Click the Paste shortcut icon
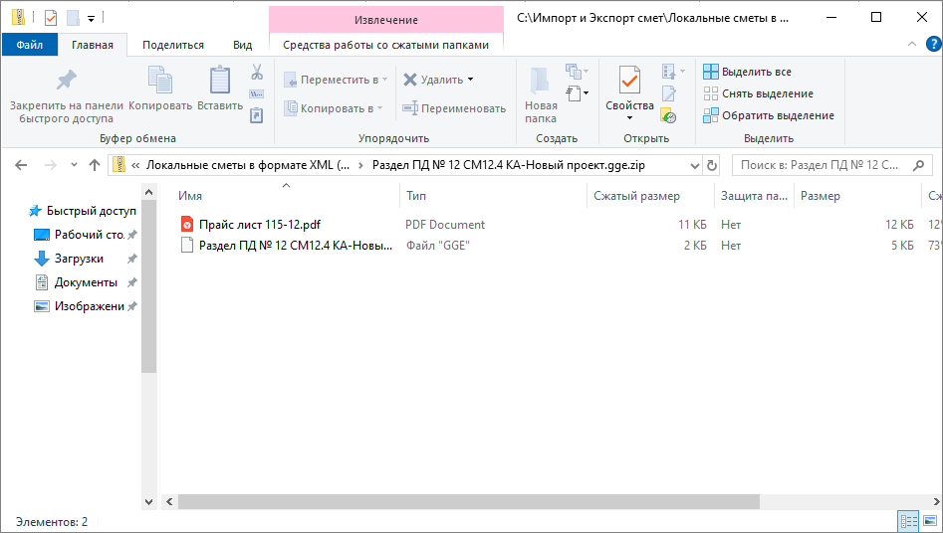 (257, 114)
